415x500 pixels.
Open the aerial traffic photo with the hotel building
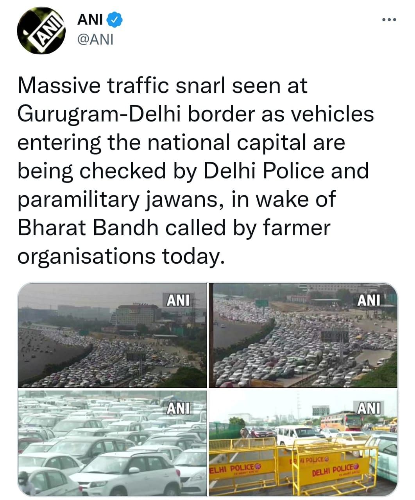[112, 335]
